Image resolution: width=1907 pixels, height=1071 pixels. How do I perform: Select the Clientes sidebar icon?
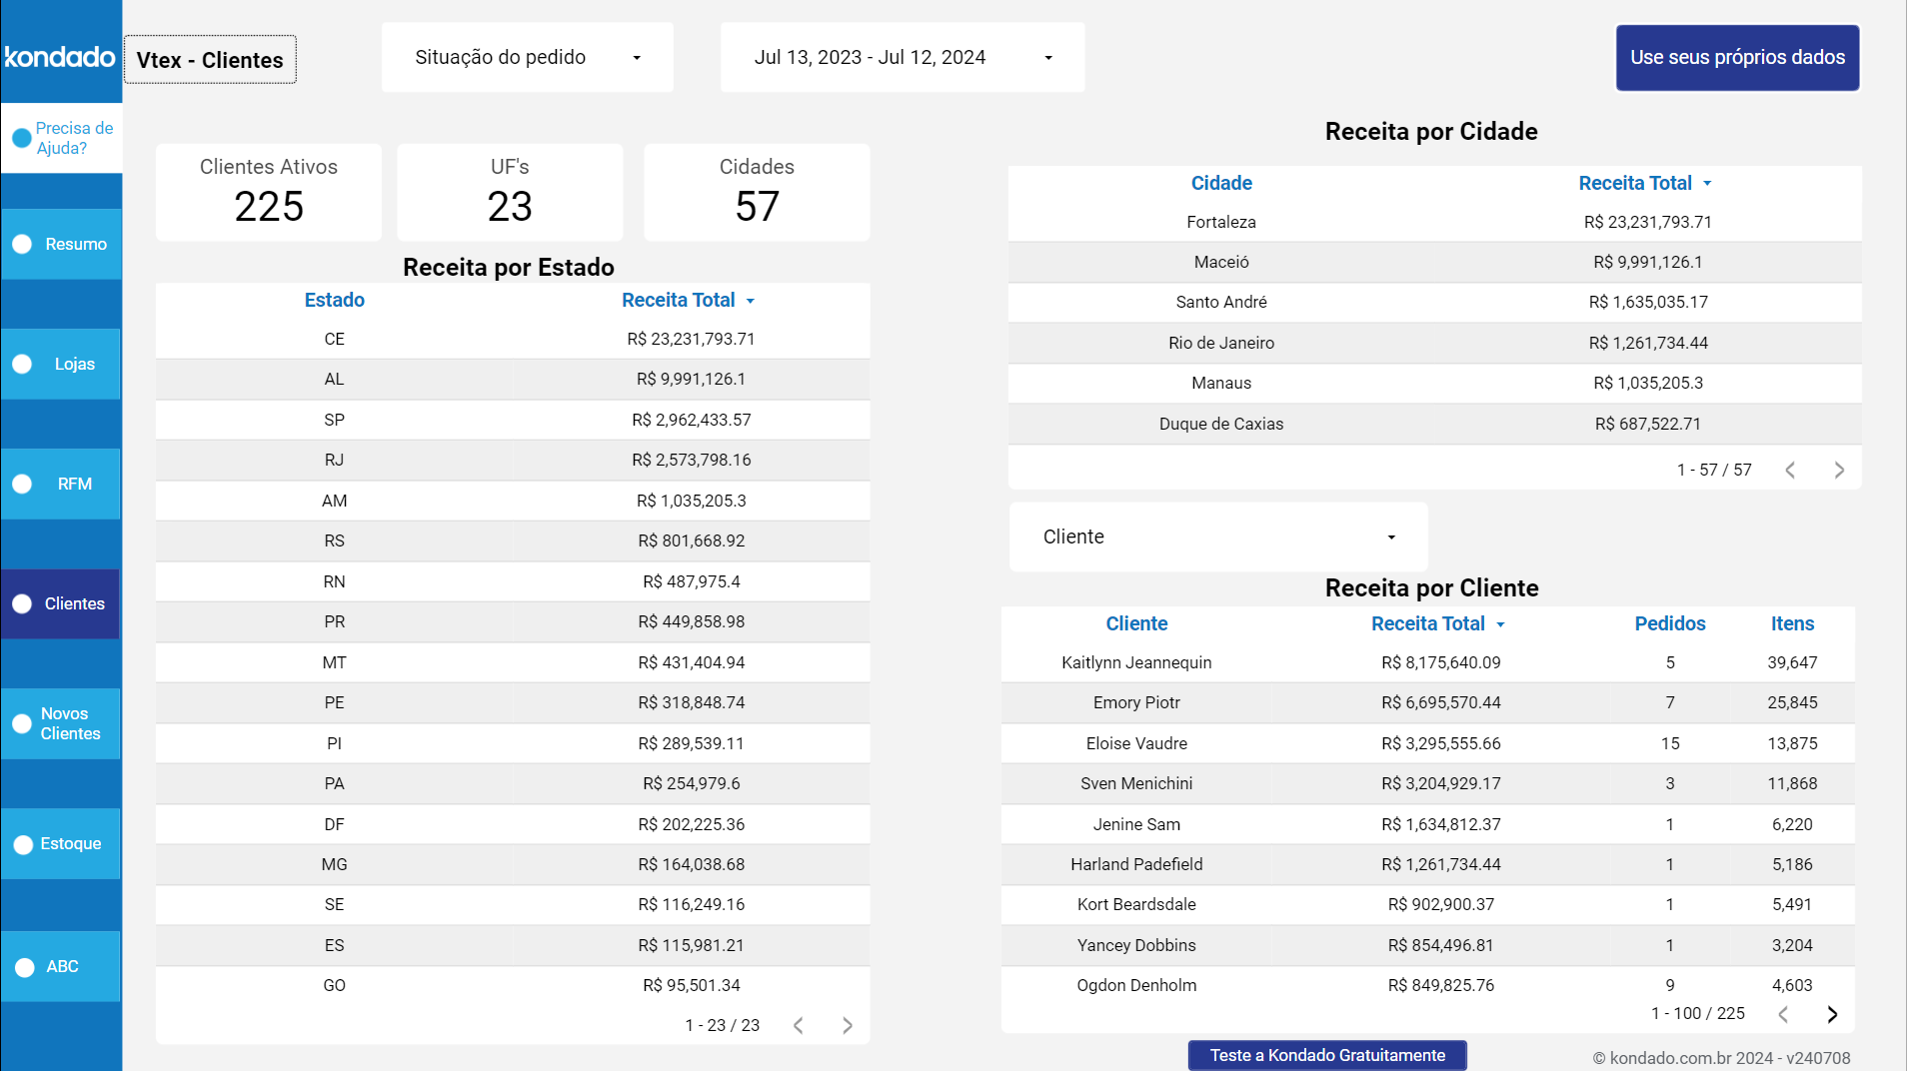[x=21, y=603]
